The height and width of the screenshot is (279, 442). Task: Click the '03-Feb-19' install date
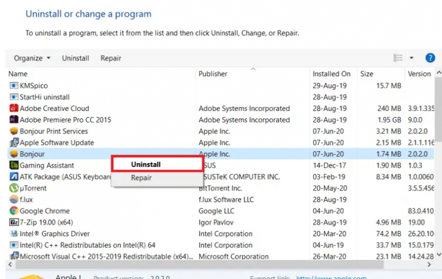tap(329, 176)
